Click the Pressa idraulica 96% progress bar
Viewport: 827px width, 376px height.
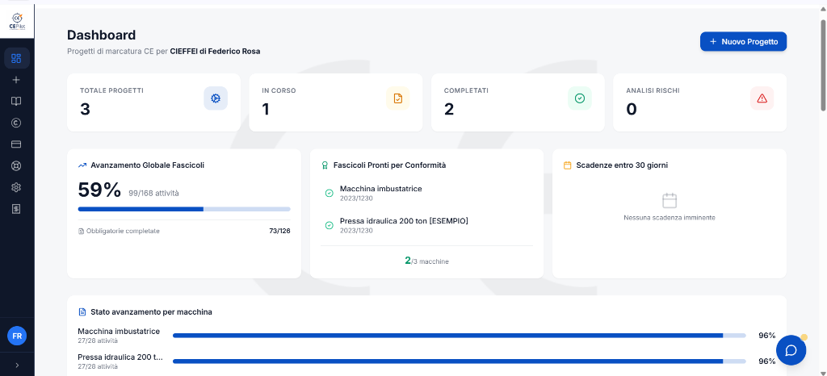click(x=460, y=361)
